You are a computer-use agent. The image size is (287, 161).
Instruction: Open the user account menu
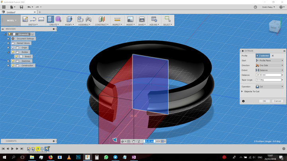pos(268,7)
